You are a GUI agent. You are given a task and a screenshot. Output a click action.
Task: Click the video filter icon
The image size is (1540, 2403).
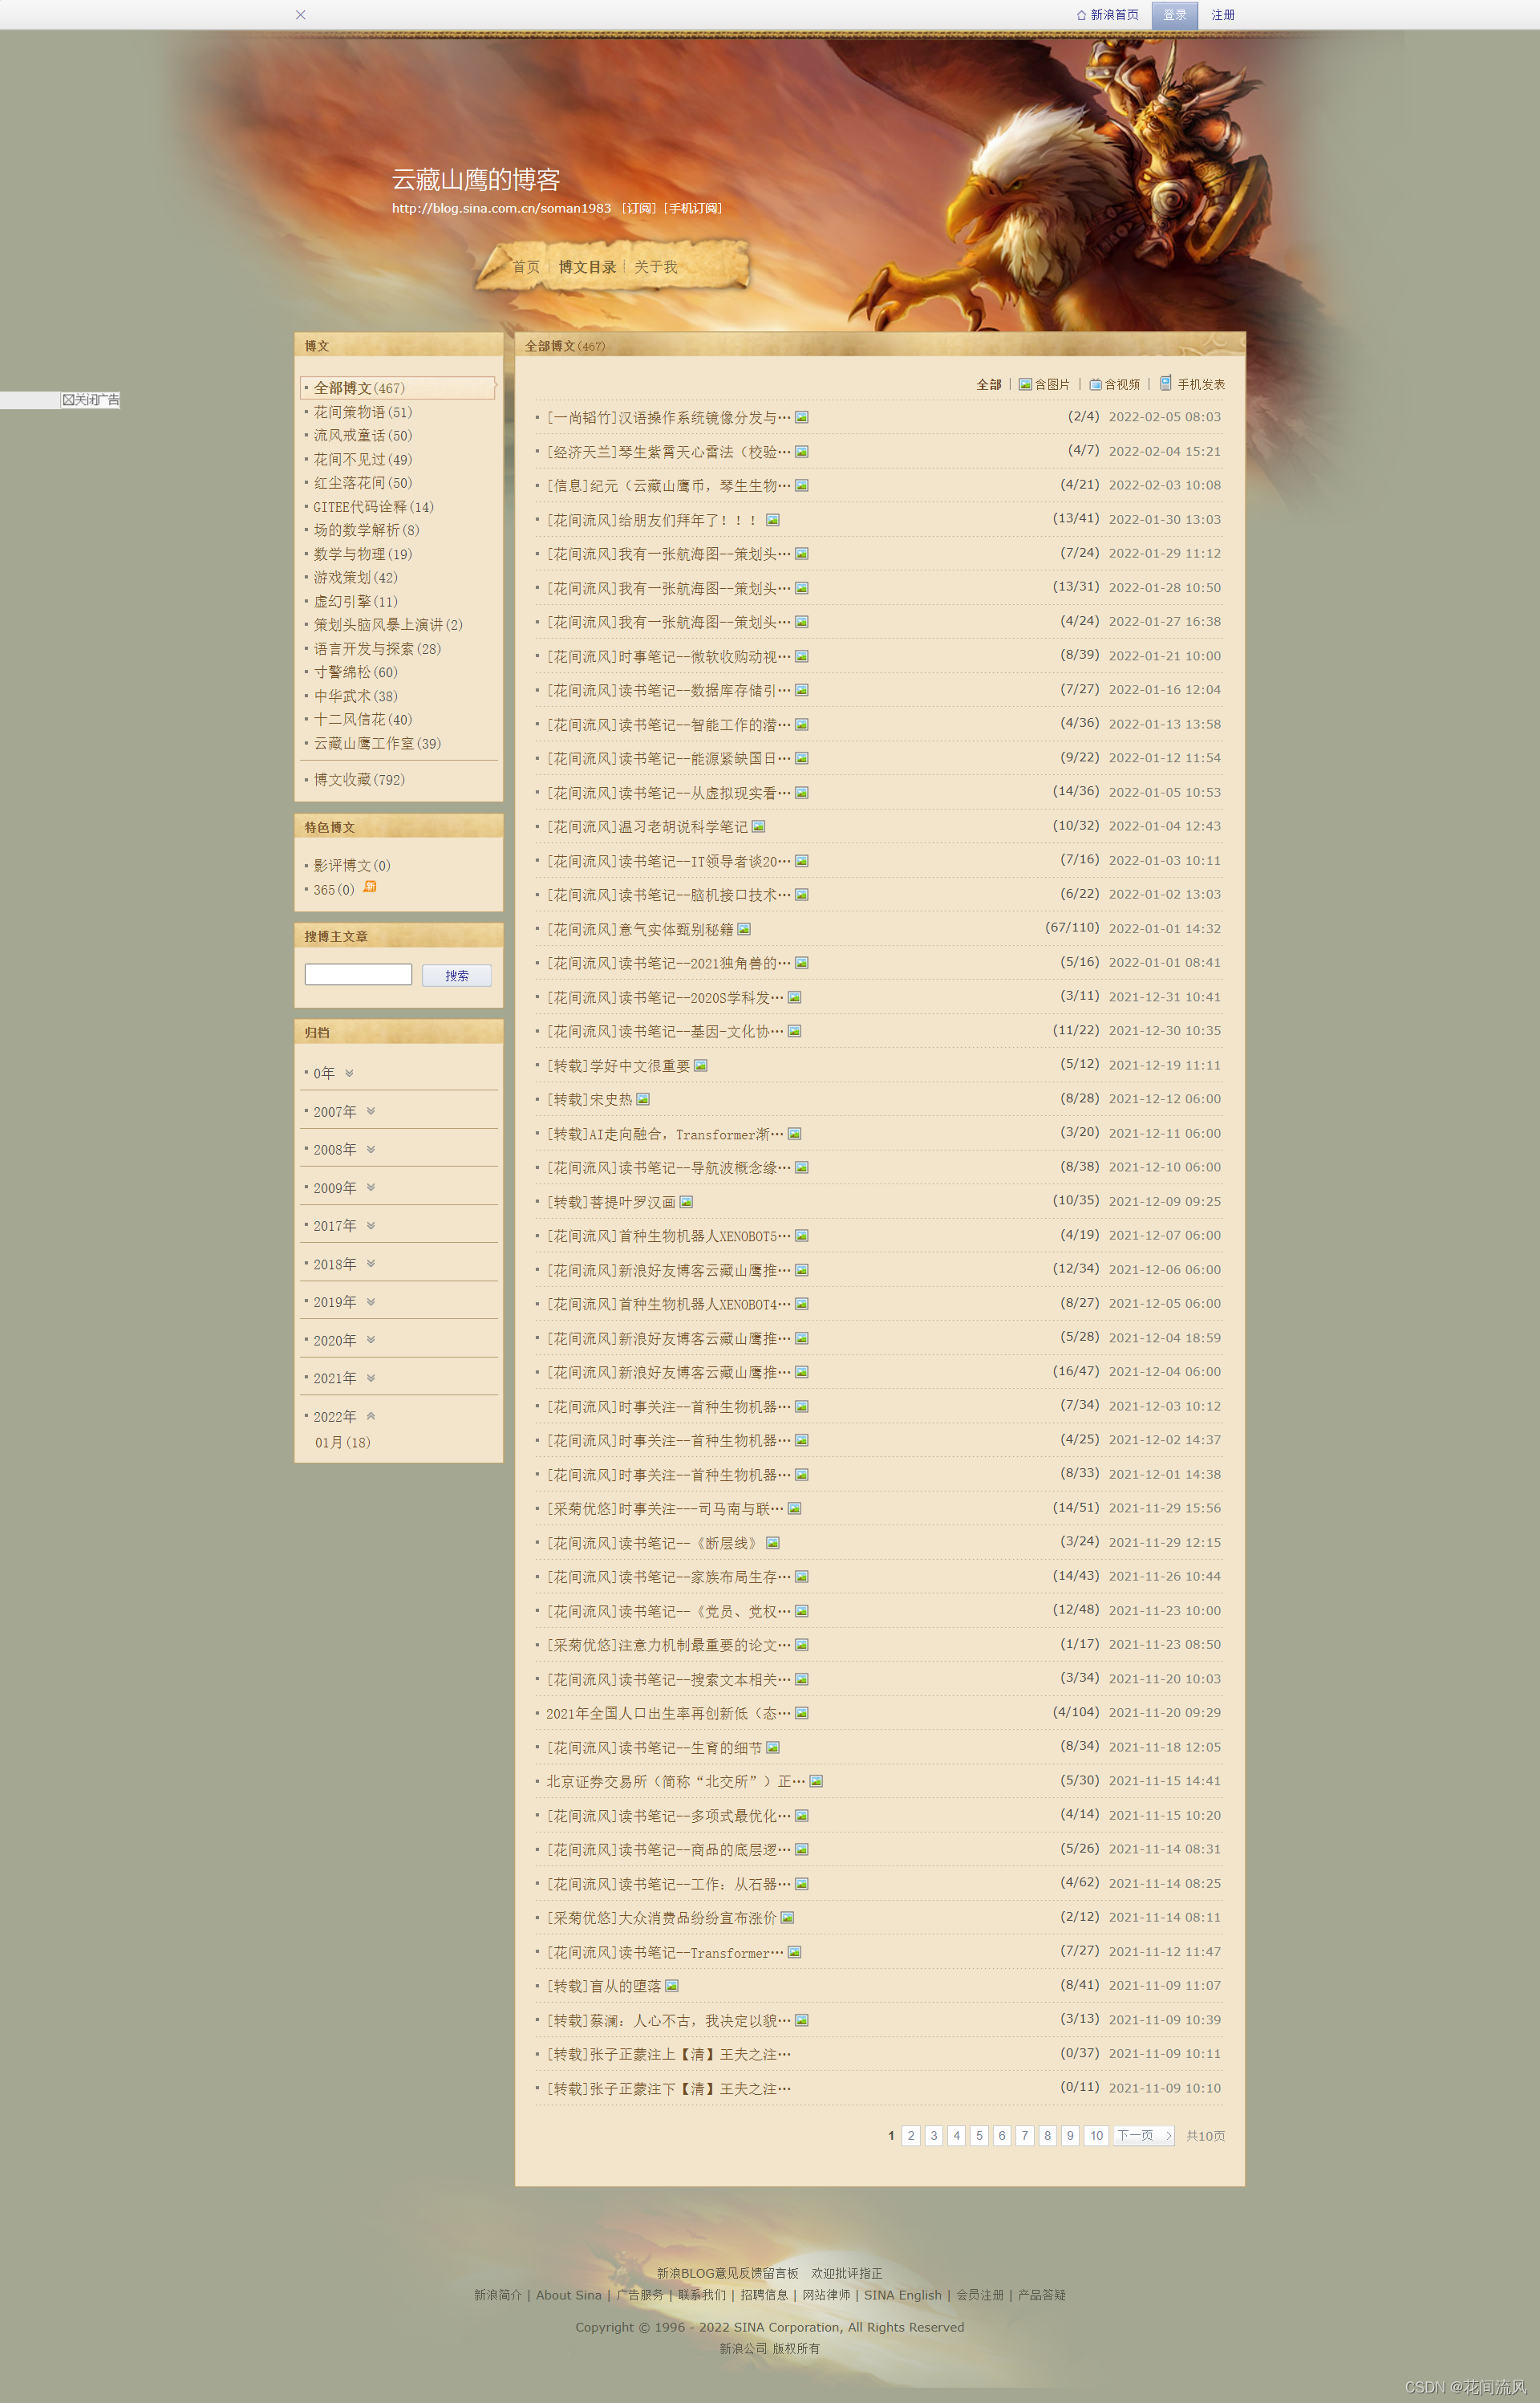tap(1095, 384)
